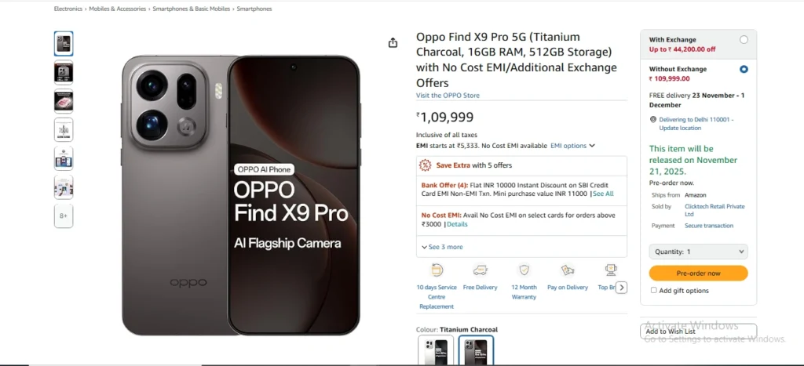This screenshot has height=366, width=804.
Task: Click the Top Brand trophy icon
Action: [609, 270]
